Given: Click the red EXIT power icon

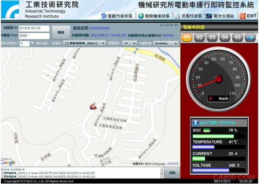Looking at the screenshot, I should (242, 16).
